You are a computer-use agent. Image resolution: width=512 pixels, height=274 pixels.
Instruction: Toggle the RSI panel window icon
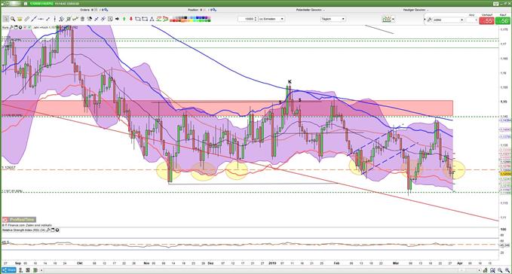click(x=53, y=230)
